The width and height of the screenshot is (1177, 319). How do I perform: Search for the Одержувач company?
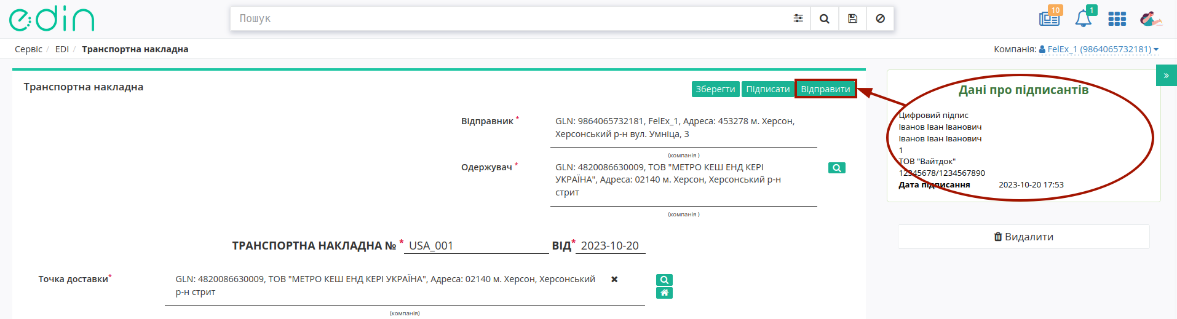[x=836, y=168]
